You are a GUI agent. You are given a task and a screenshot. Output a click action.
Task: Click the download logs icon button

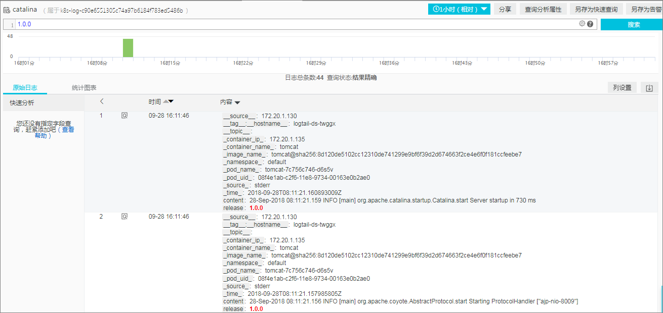(x=649, y=88)
